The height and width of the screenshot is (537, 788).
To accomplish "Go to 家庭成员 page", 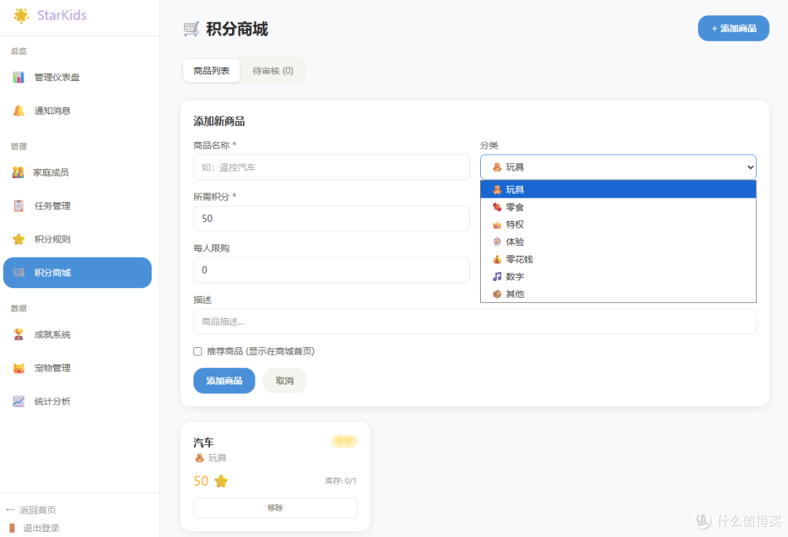I will [77, 172].
